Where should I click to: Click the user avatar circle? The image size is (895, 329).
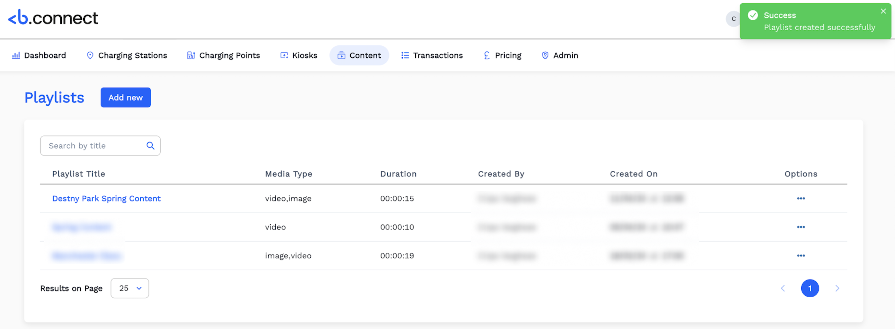733,19
